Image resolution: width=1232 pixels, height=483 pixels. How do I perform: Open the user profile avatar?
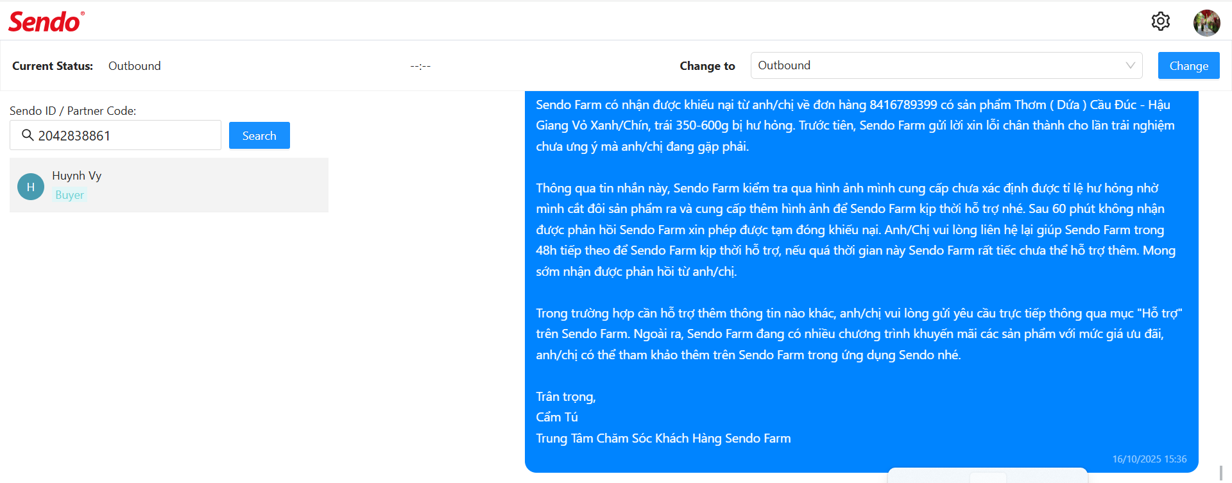pos(1206,22)
